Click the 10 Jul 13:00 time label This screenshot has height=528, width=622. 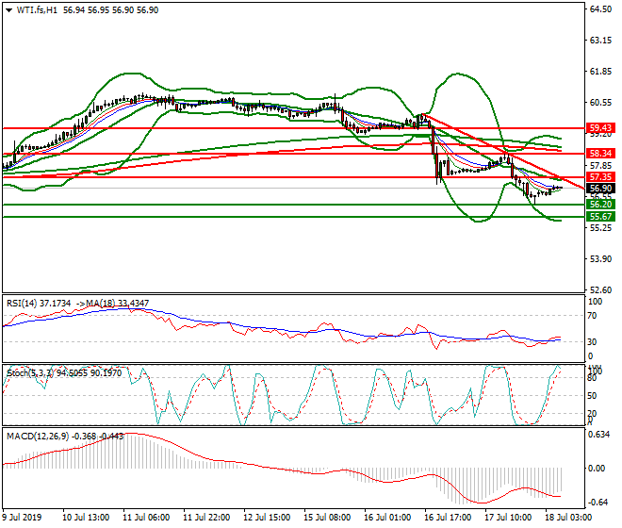(x=86, y=518)
